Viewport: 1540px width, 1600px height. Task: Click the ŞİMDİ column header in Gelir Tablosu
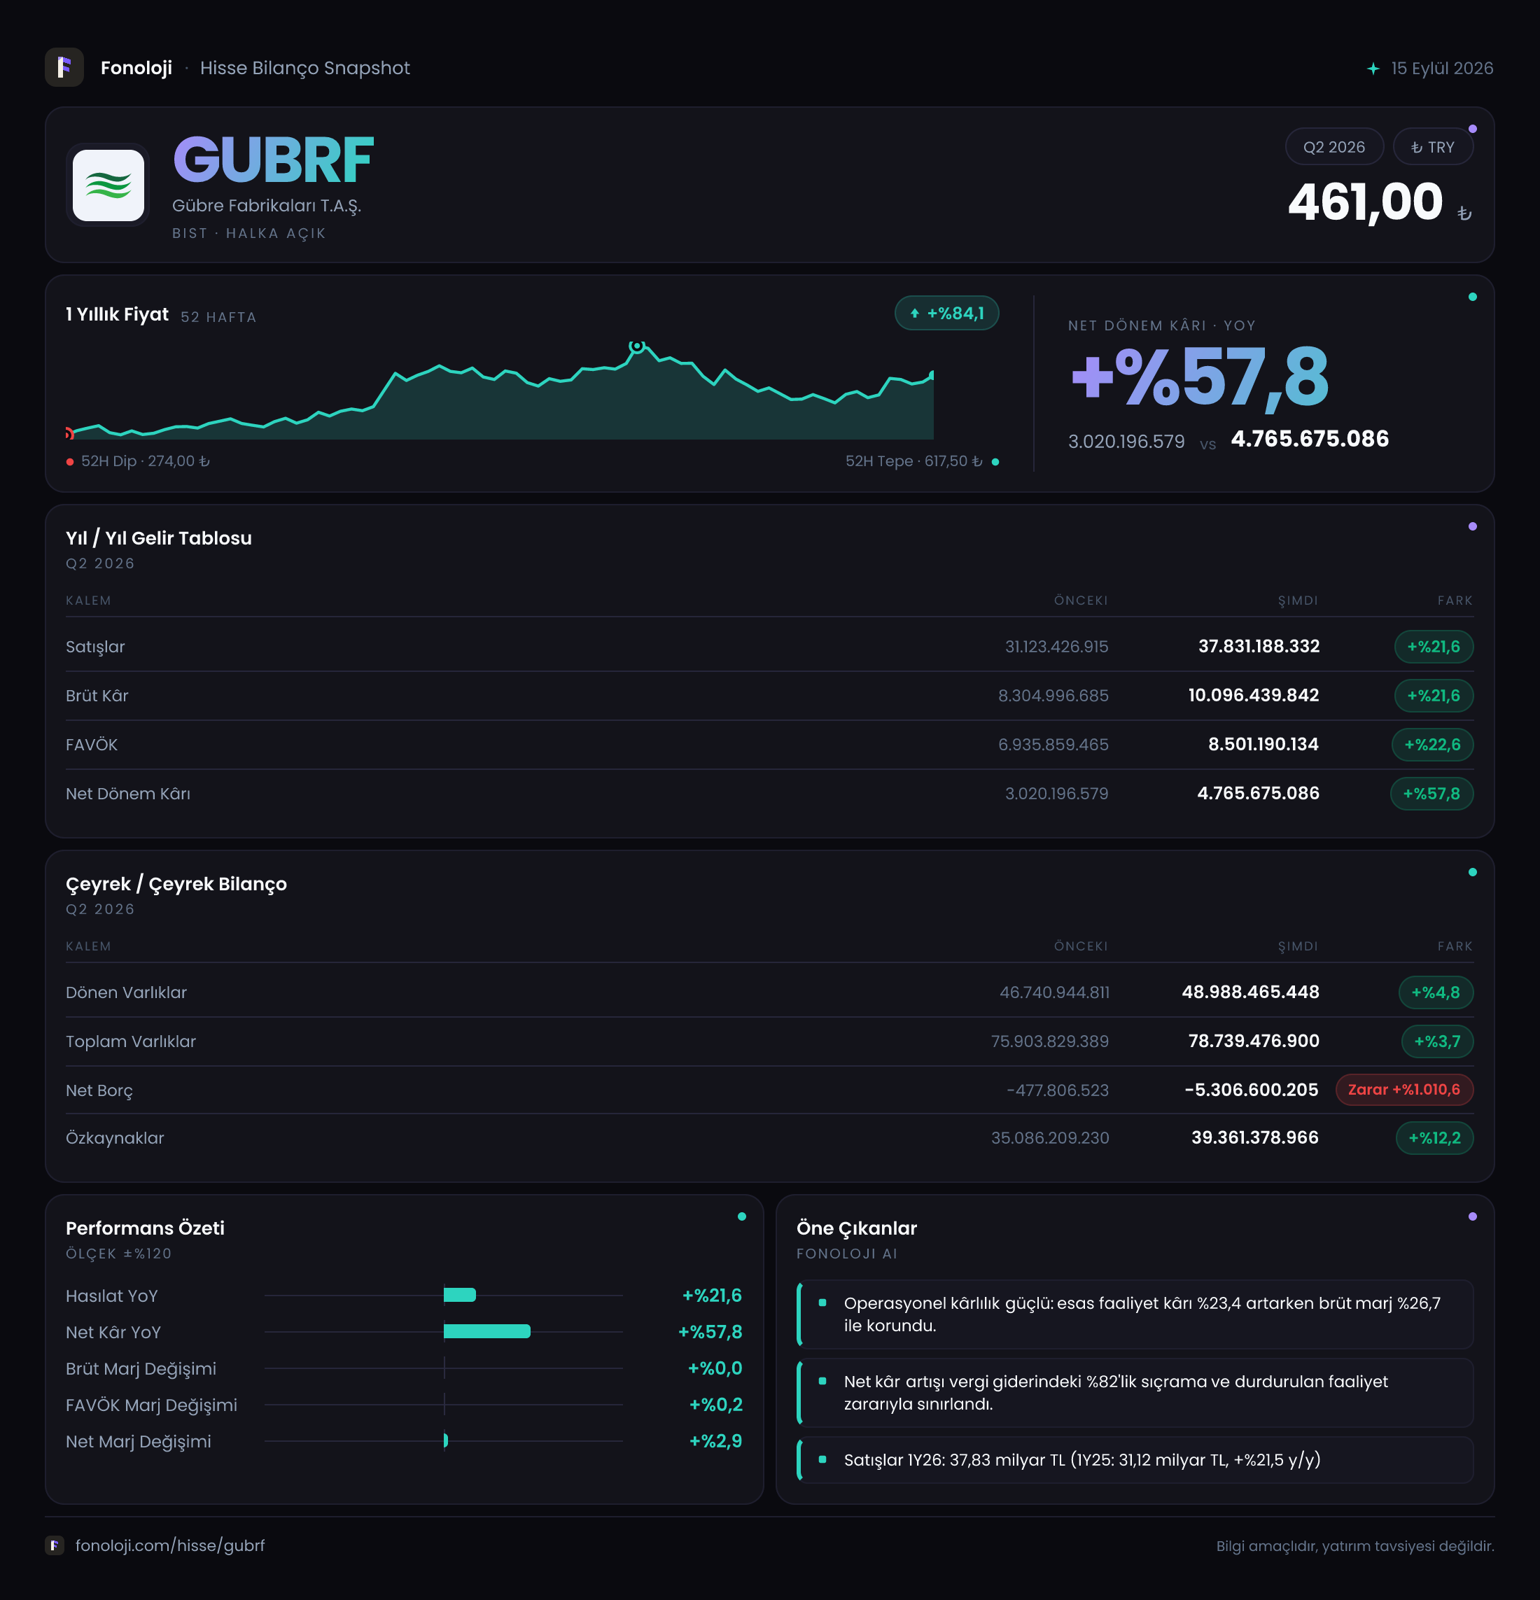click(1298, 601)
